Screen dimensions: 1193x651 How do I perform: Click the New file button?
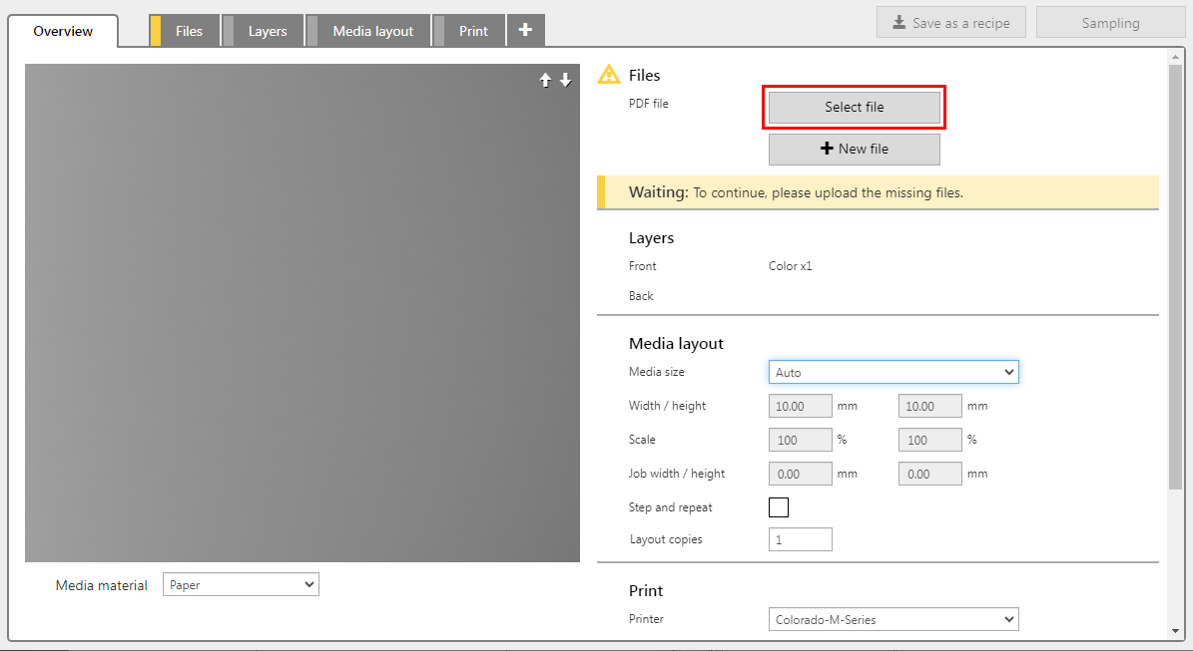[854, 149]
